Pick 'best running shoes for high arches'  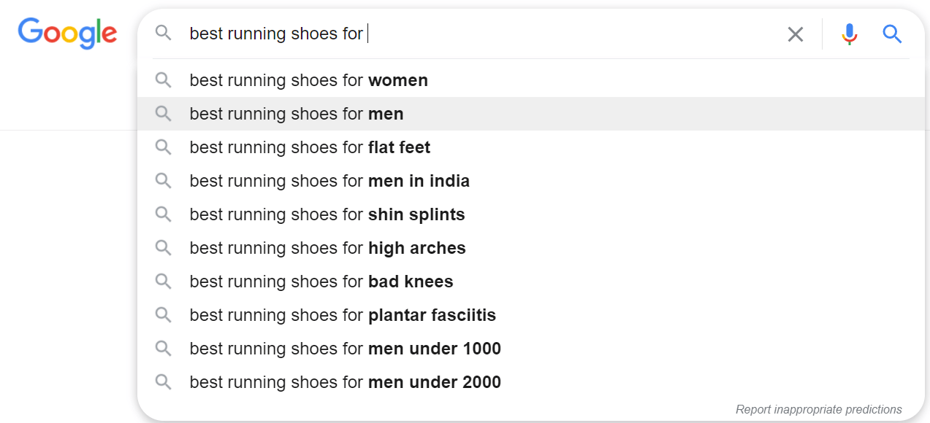pyautogui.click(x=327, y=248)
